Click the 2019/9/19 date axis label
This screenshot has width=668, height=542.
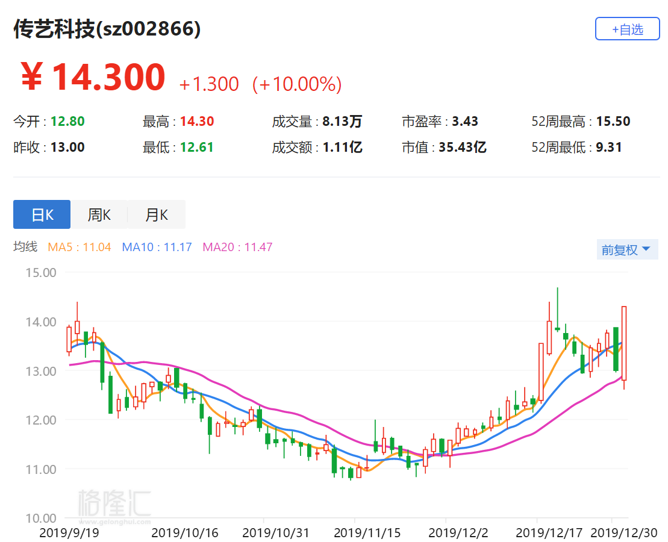(x=69, y=532)
